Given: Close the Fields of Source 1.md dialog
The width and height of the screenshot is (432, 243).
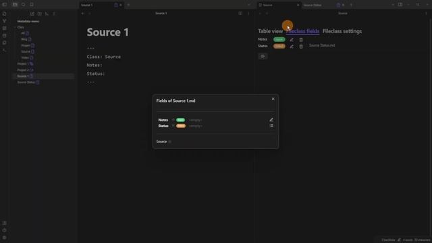Looking at the screenshot, I should coord(273,99).
